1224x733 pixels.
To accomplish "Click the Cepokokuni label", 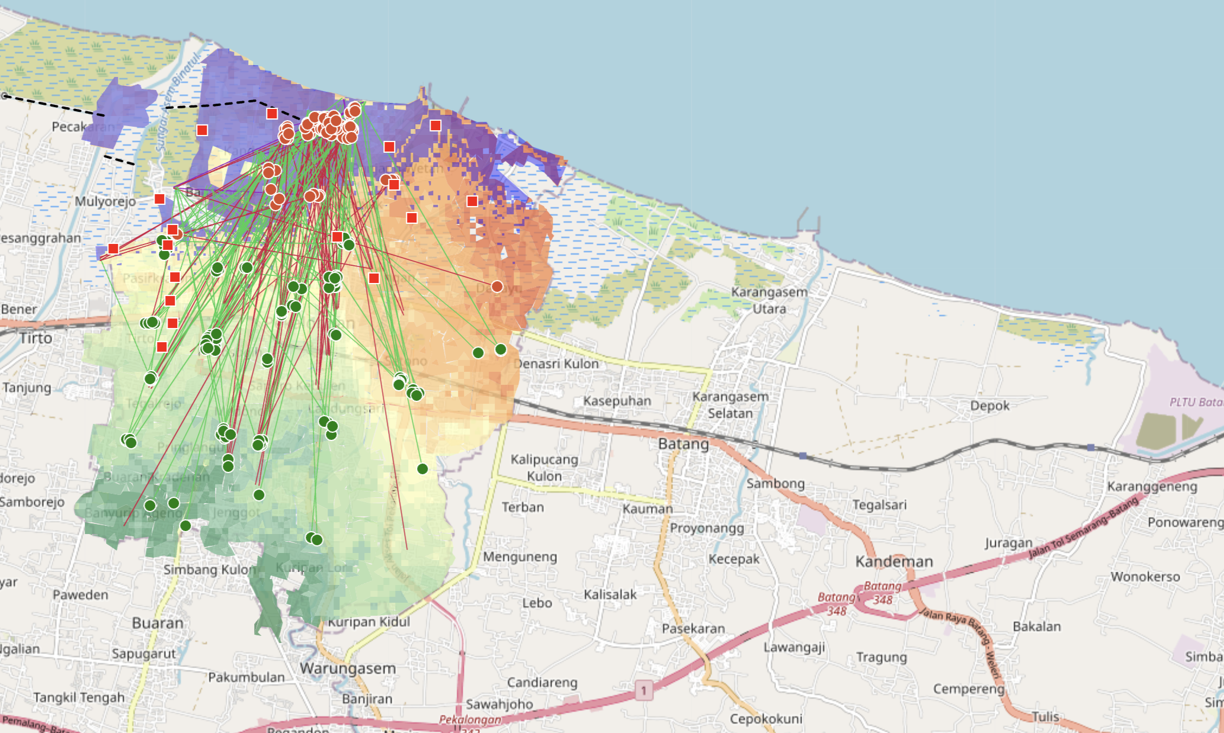I will (x=766, y=719).
